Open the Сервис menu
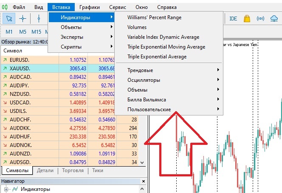 [x=118, y=7]
